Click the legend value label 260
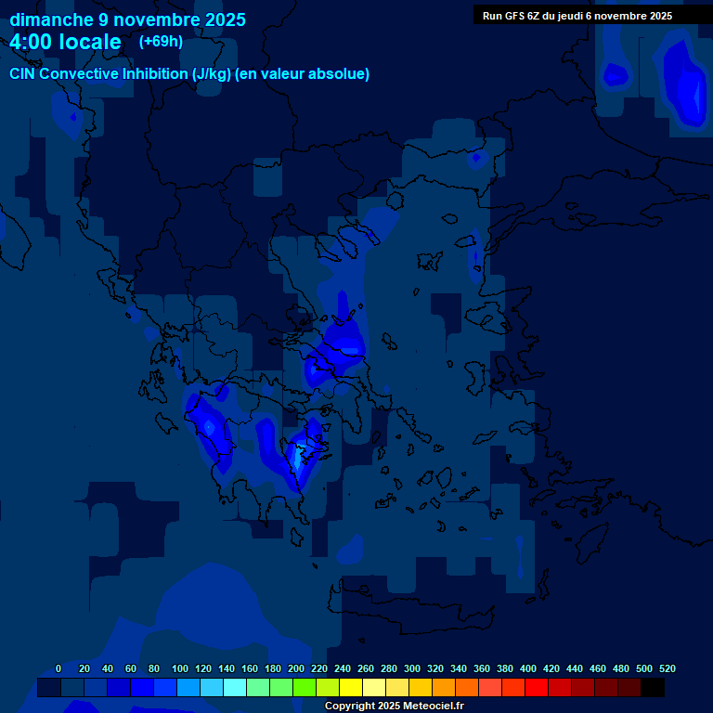Screen dimensions: 713x713 366,668
